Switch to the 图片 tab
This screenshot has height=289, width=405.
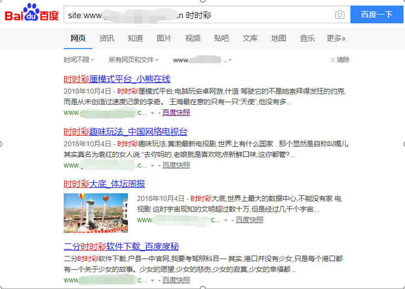(x=164, y=38)
